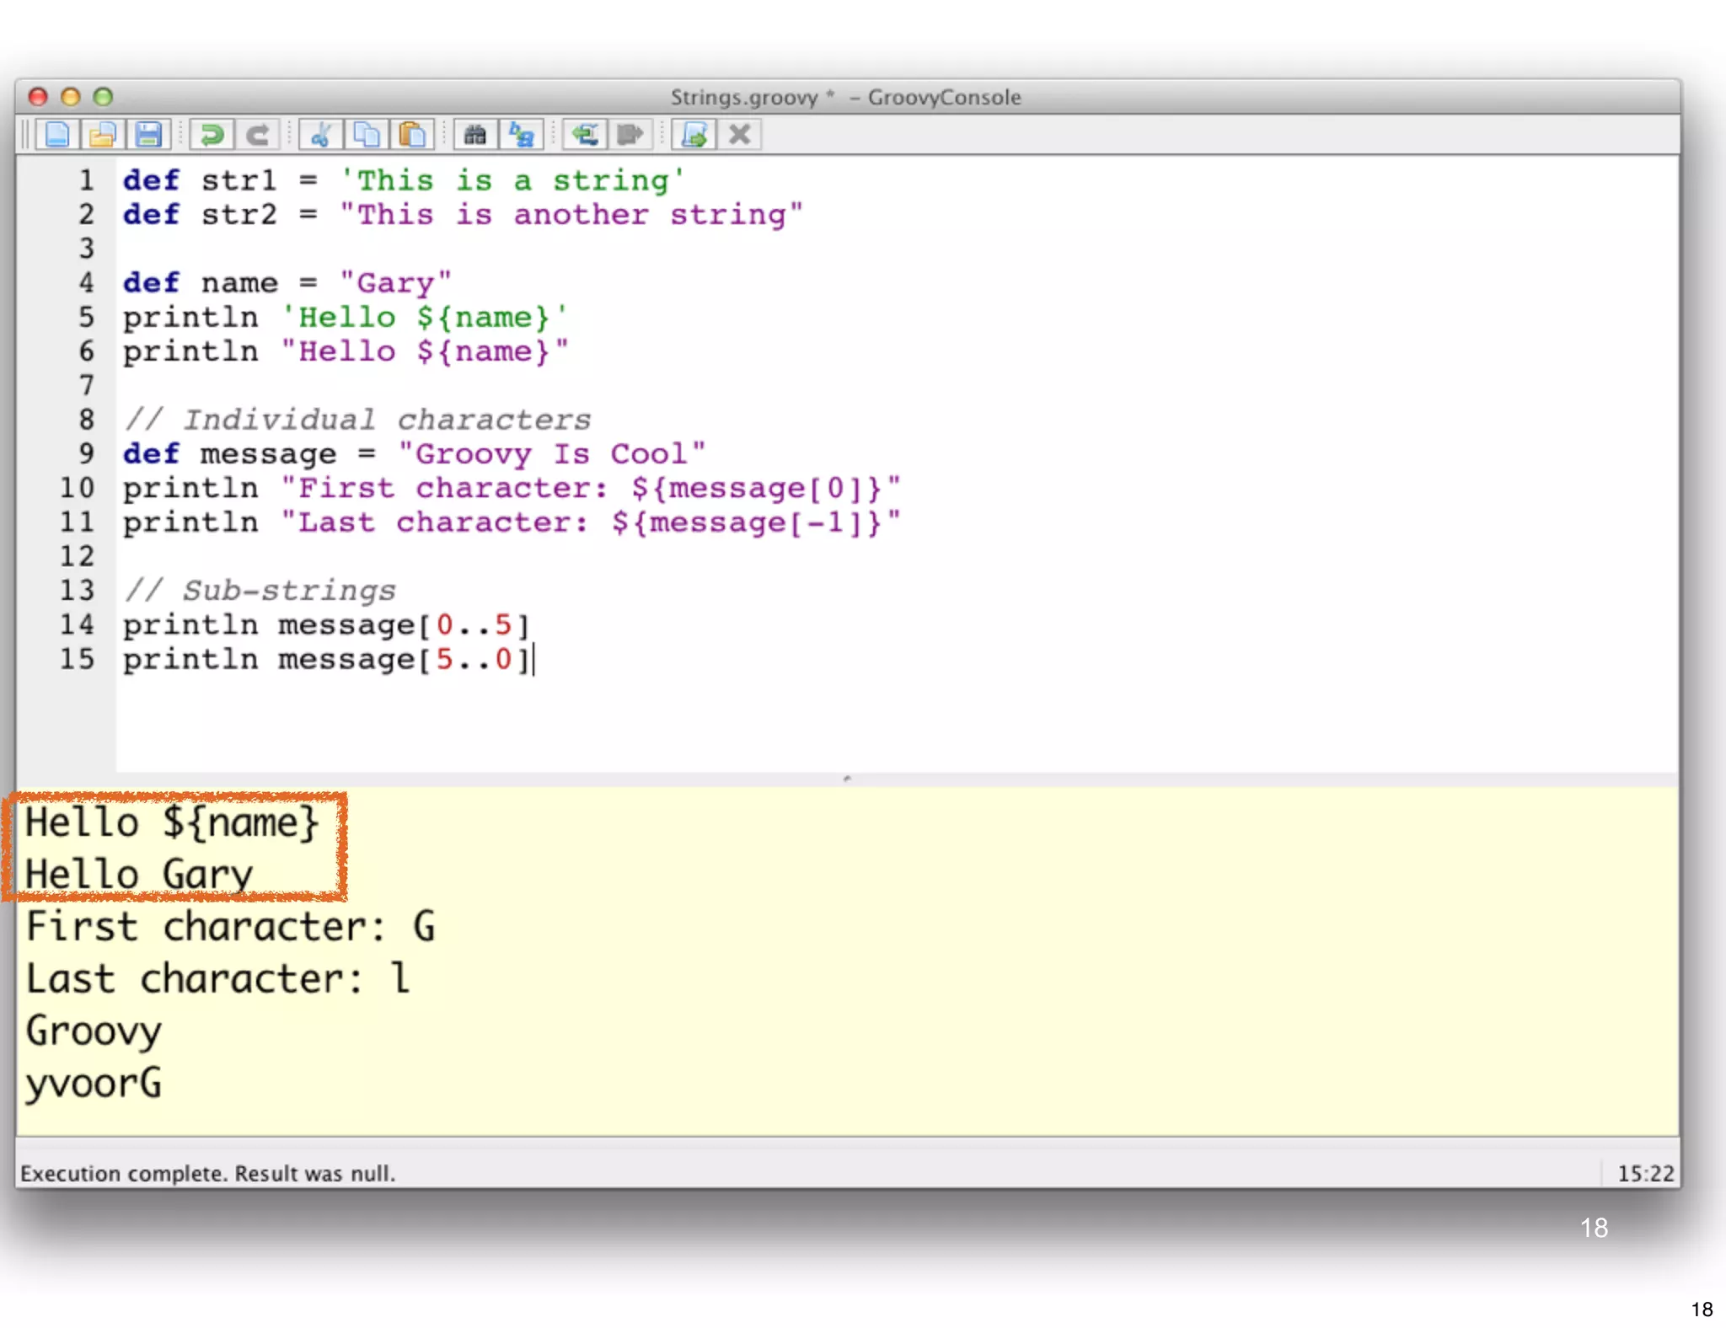Click the splitter handle above output pane

(x=847, y=779)
